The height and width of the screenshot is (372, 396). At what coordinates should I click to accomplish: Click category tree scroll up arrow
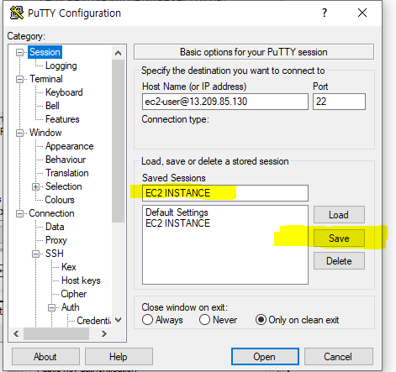[x=119, y=53]
